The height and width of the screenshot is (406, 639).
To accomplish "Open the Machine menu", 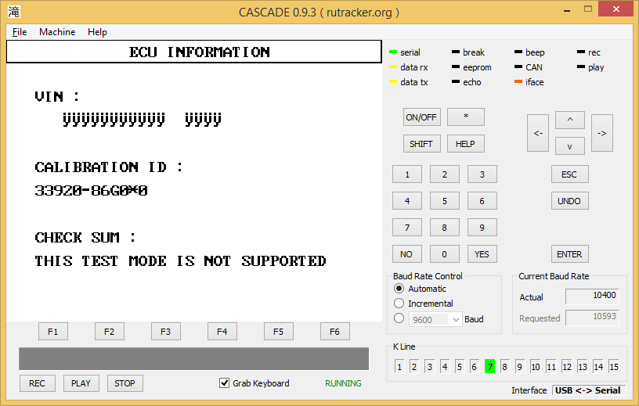I will pos(57,32).
